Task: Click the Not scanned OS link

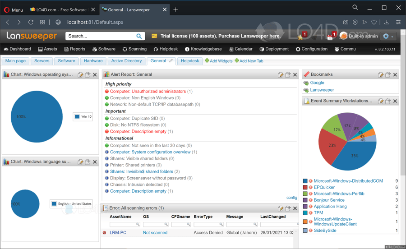Action: 155,232
